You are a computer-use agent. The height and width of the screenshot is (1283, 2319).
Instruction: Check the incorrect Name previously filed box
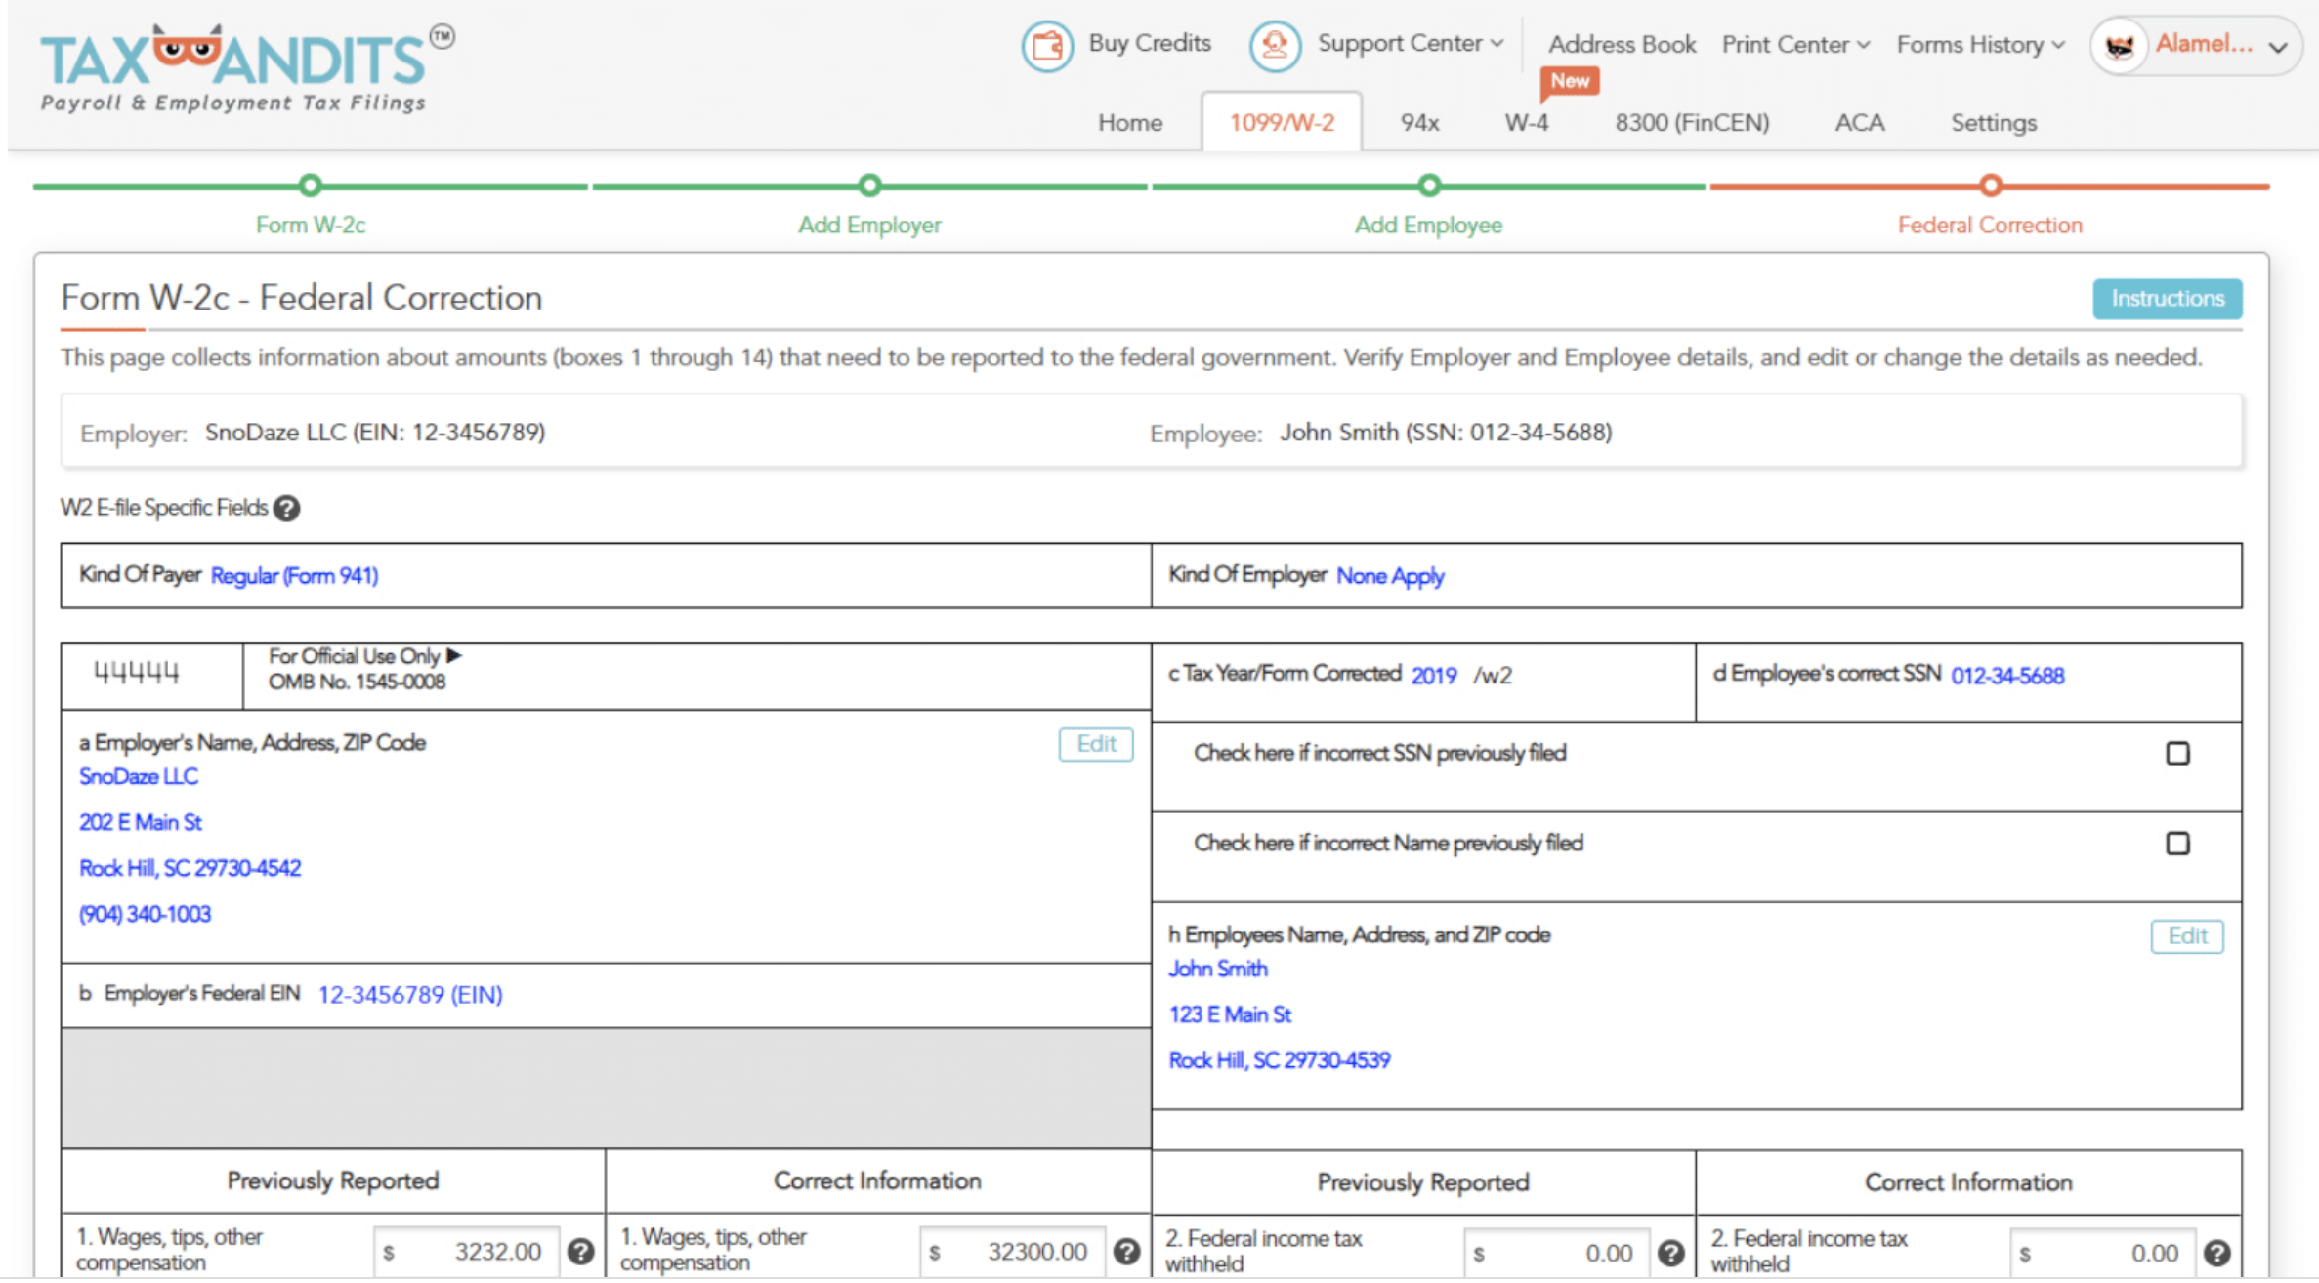(x=2177, y=844)
